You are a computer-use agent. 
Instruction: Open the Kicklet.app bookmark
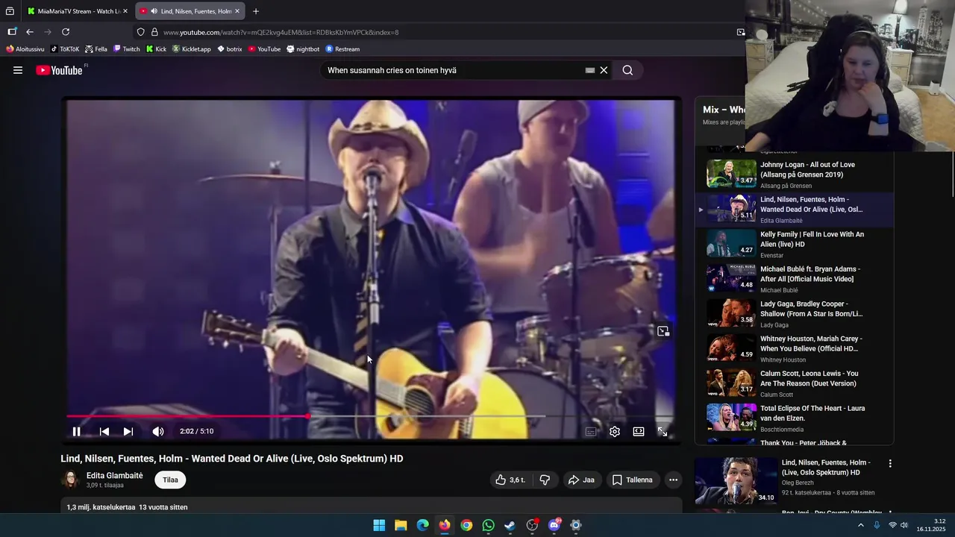[192, 49]
